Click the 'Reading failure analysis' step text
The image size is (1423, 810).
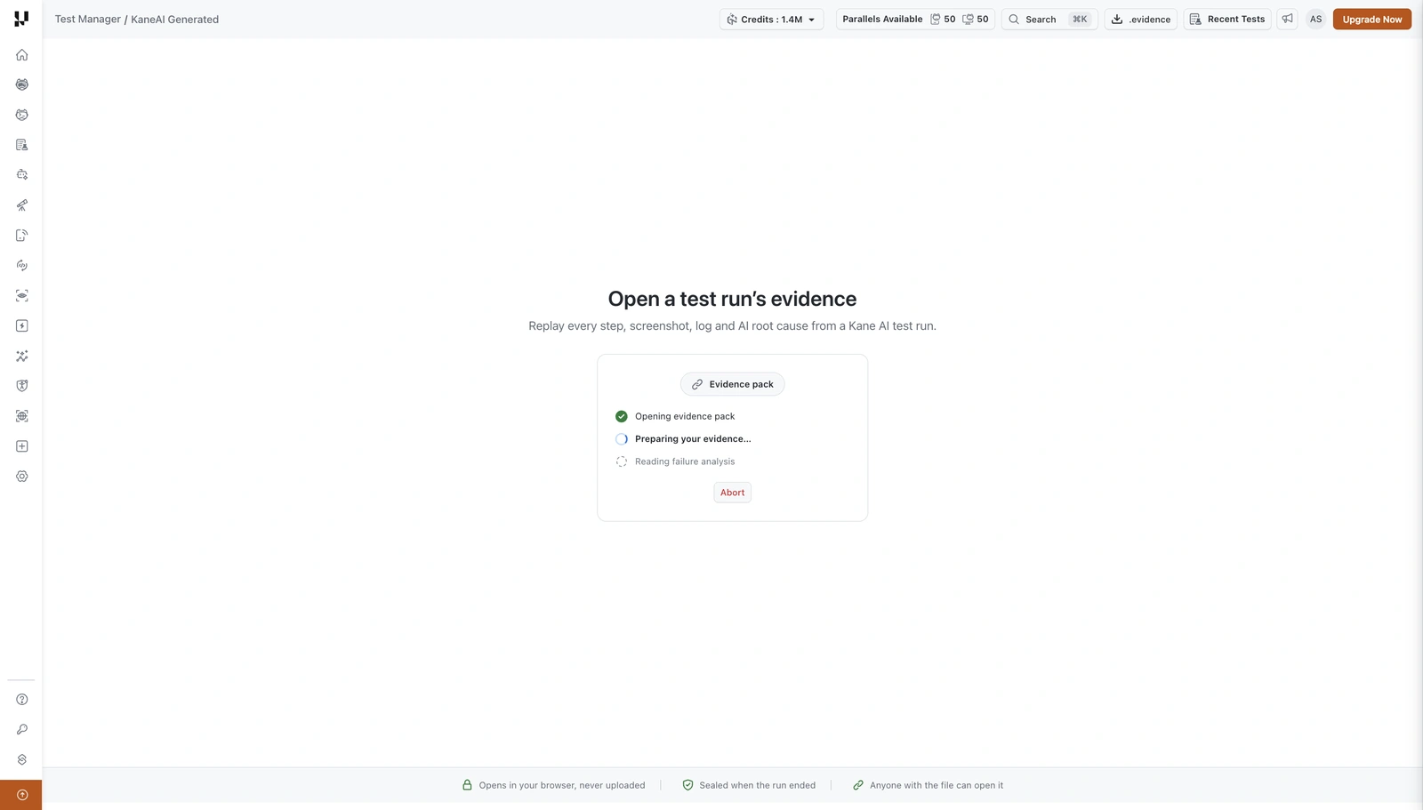(685, 461)
